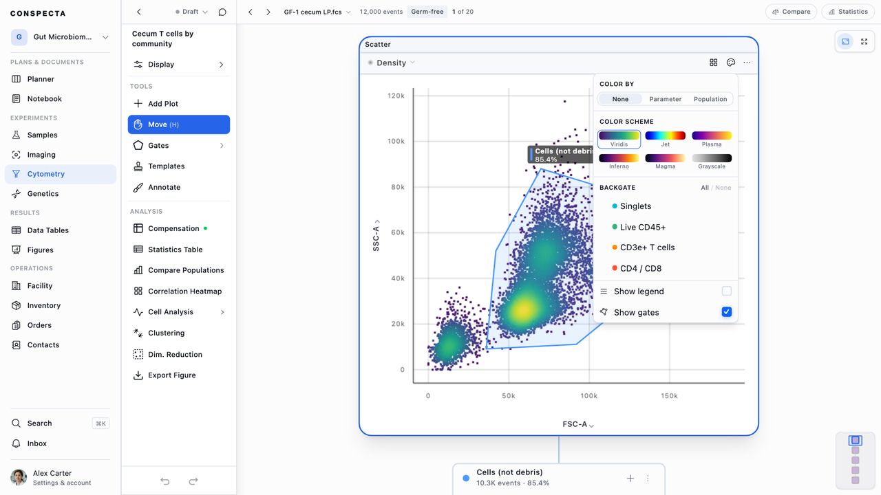
Task: Run Clustering analysis
Action: point(179,333)
